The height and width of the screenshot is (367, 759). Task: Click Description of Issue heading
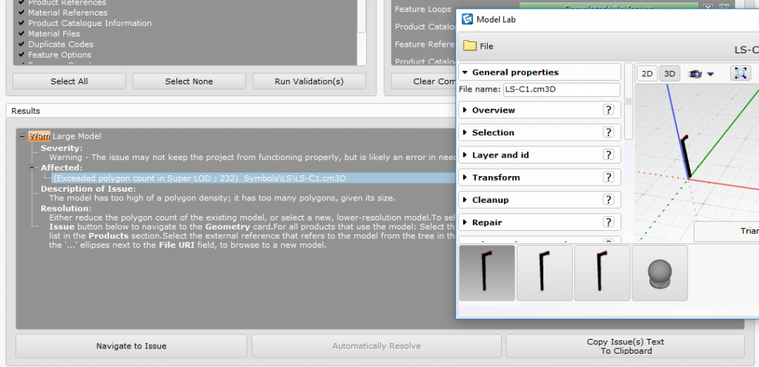(88, 189)
